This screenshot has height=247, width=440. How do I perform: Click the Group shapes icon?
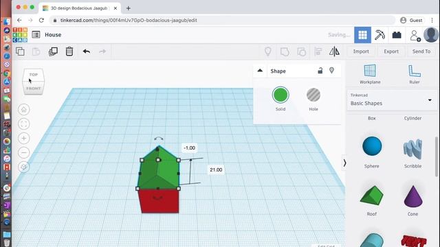click(x=285, y=52)
